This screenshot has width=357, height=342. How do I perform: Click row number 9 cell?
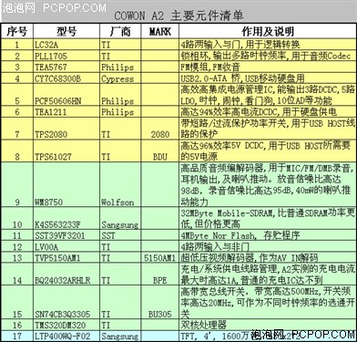17,184
